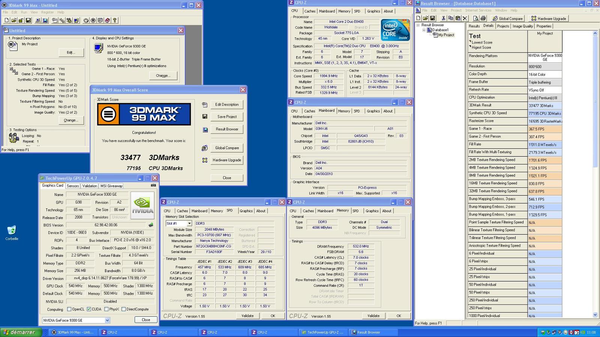Viewport: 600px width, 337px height.
Task: Click Result Browser scrollbar down arrow
Action: tap(595, 315)
